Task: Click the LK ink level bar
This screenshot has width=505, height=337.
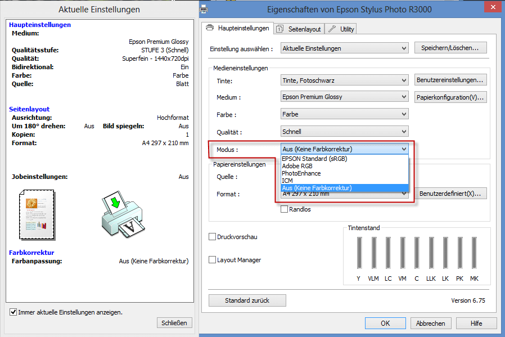Action: click(x=445, y=253)
